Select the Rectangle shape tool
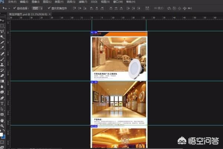Screen dimensions: 223x149 tap(2, 114)
